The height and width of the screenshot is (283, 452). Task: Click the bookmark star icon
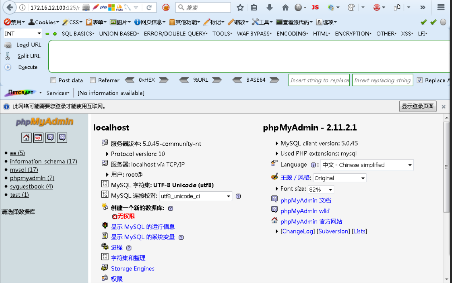pyautogui.click(x=240, y=7)
